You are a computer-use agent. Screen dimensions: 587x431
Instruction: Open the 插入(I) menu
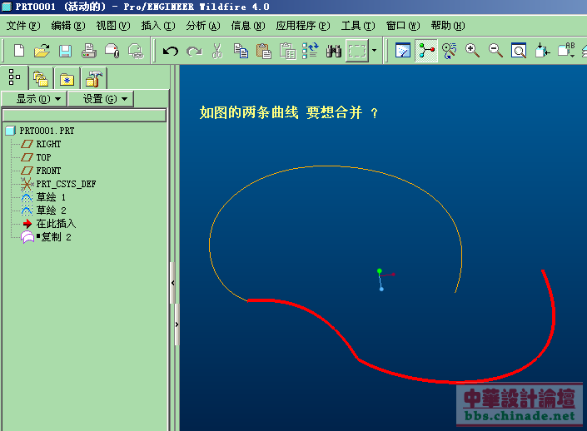158,26
